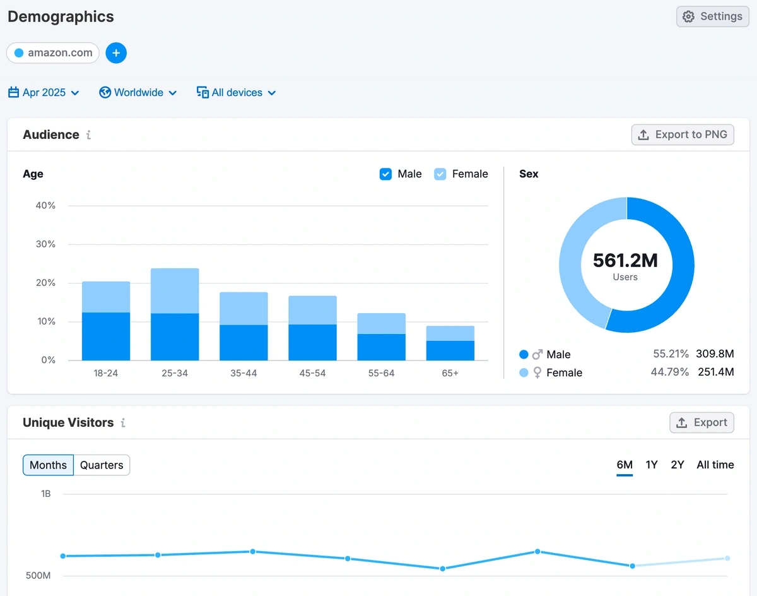The width and height of the screenshot is (757, 596).
Task: Select the All time range tab
Action: (715, 465)
